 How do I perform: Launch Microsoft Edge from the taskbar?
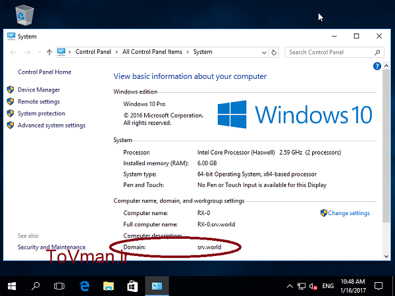click(x=85, y=286)
